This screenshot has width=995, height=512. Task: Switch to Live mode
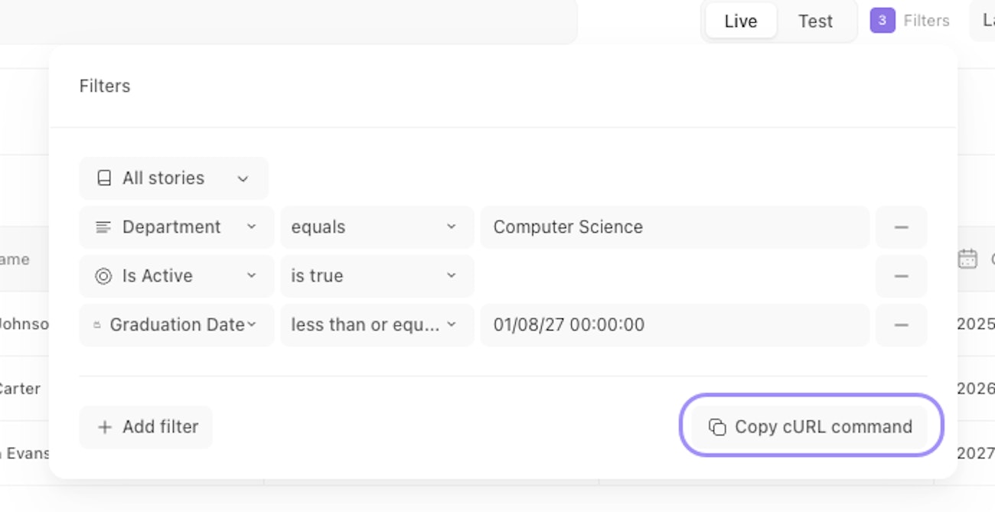point(740,21)
